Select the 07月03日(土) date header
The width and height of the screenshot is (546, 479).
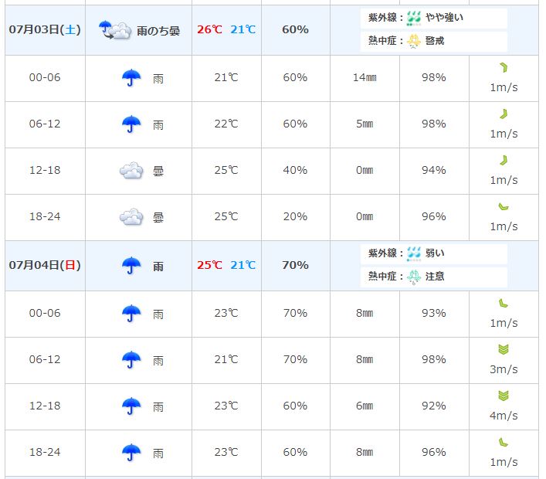pyautogui.click(x=45, y=29)
